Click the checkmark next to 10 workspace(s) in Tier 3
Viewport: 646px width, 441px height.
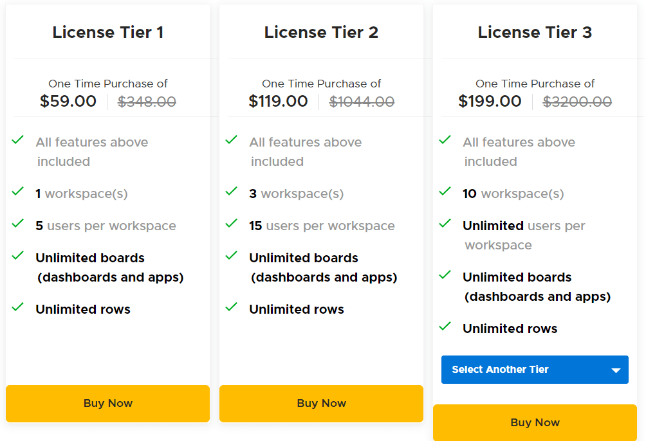coord(445,191)
